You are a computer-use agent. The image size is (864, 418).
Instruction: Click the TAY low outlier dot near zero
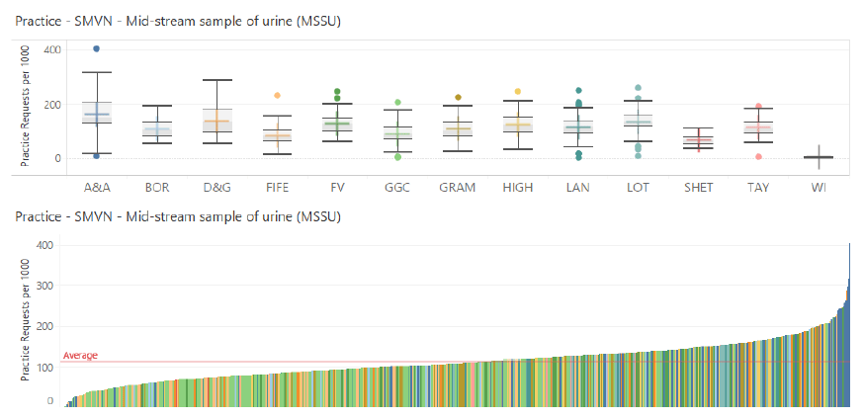[758, 157]
